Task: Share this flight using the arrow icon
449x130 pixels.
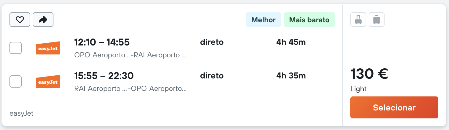Action: (x=43, y=20)
